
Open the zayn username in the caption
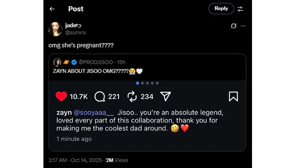tap(64, 113)
